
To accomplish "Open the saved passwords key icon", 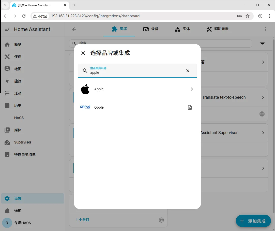I will tap(239, 16).
